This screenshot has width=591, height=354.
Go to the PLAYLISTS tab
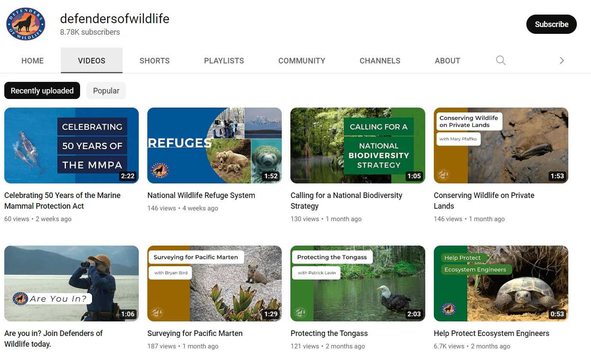click(224, 60)
